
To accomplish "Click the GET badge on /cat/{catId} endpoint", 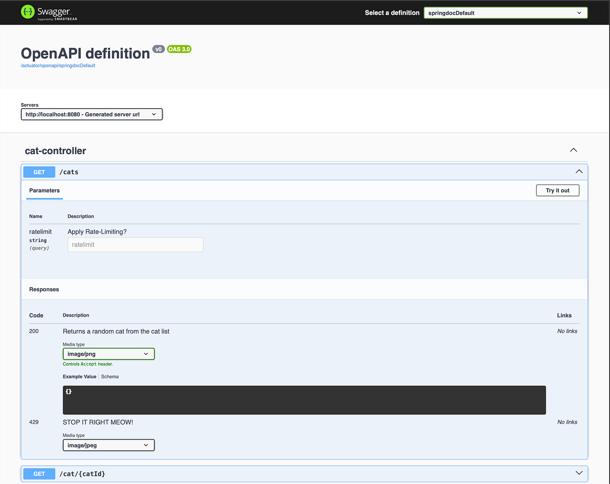I will point(39,474).
